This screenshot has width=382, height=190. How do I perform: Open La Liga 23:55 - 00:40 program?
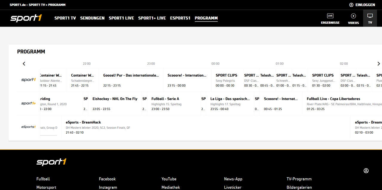[230, 104]
